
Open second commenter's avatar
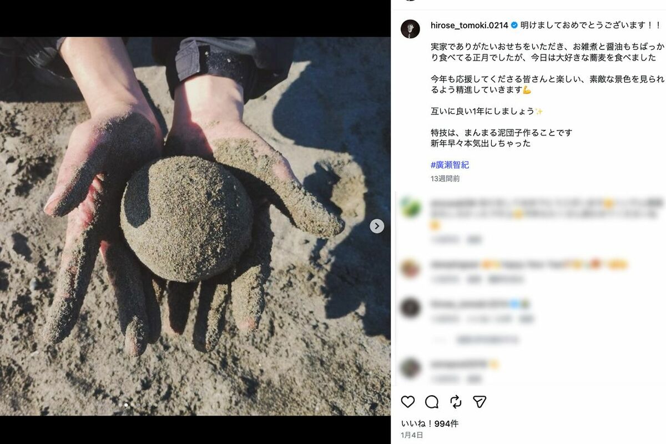(x=410, y=269)
